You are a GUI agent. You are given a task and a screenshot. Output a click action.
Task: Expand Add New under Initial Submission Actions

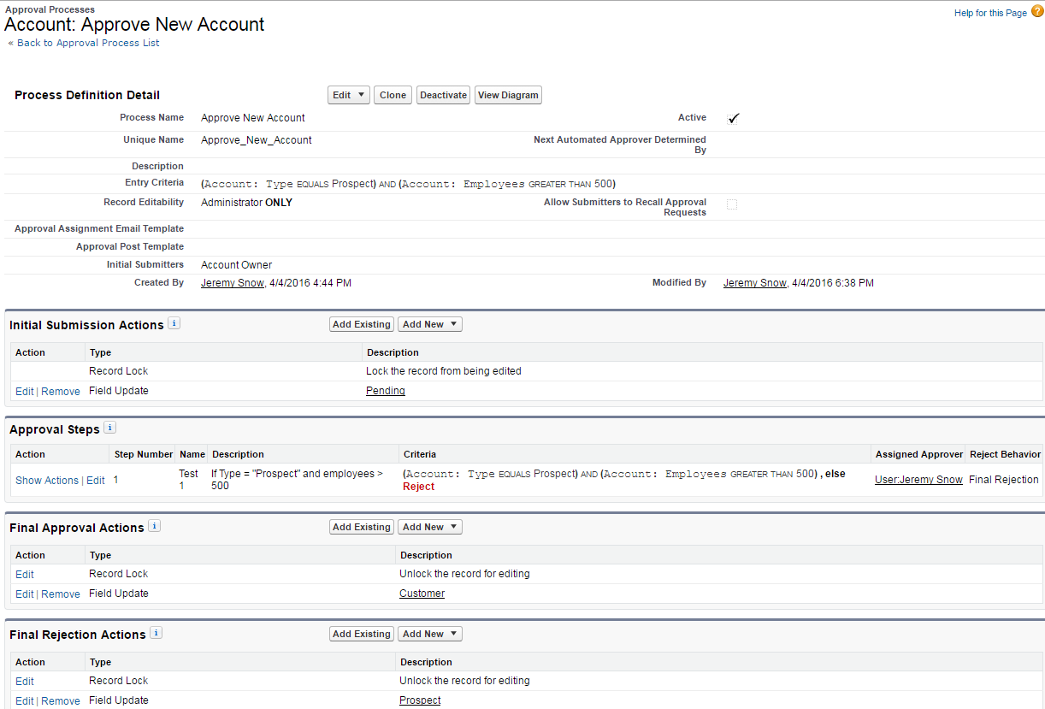click(x=430, y=324)
